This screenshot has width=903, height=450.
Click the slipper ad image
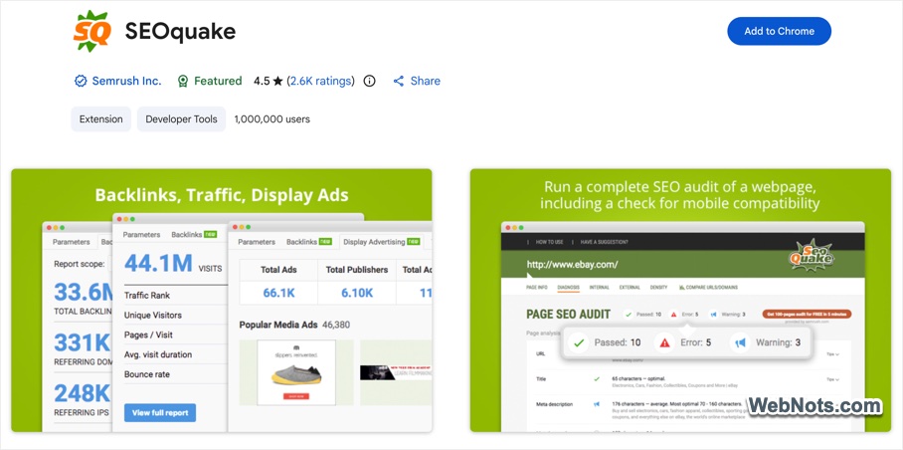[296, 372]
